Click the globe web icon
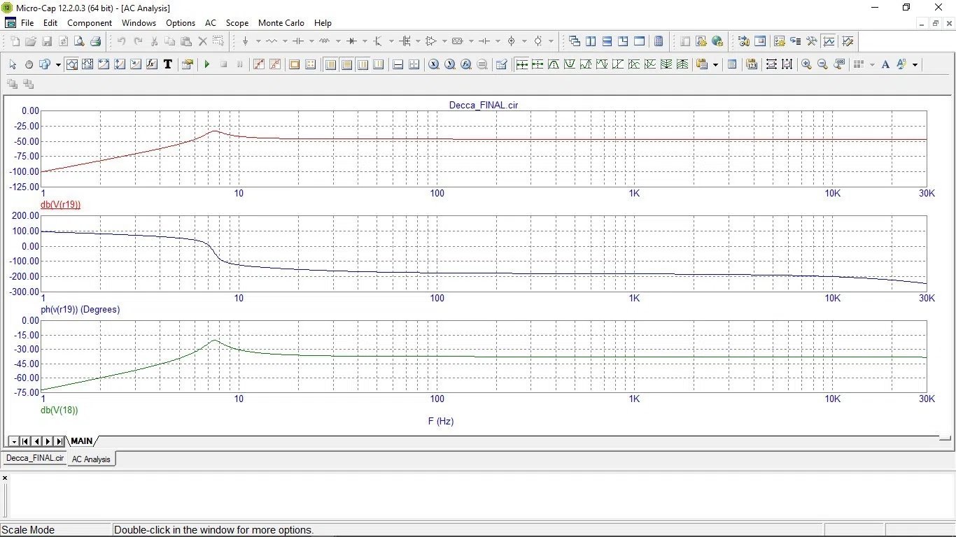This screenshot has width=956, height=537. (x=717, y=41)
